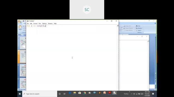Open File Explorer from taskbar
The width and height of the screenshot is (174, 97).
click(75, 93)
